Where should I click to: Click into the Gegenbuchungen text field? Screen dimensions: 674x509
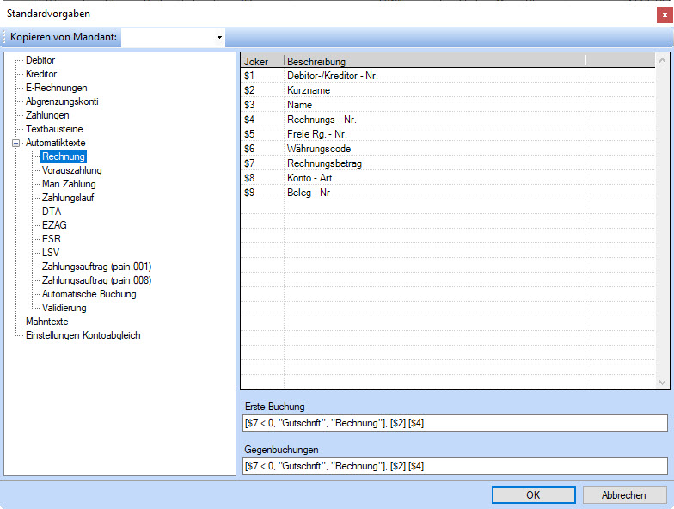click(x=454, y=466)
